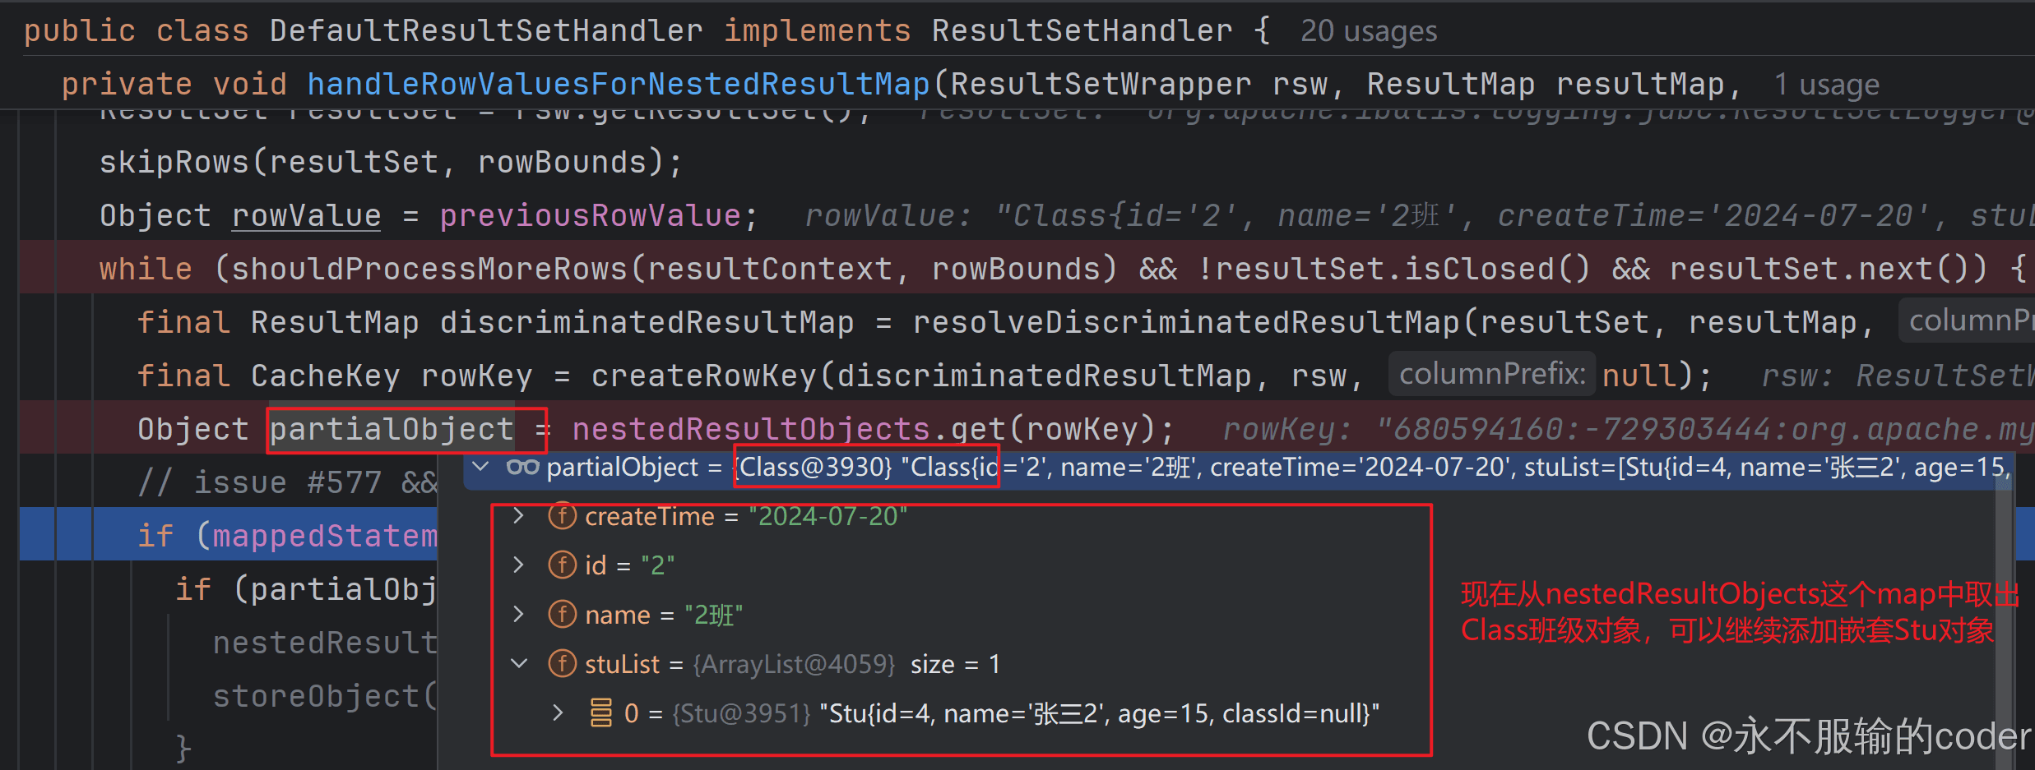Click the rowValue variable declaration

point(306,215)
